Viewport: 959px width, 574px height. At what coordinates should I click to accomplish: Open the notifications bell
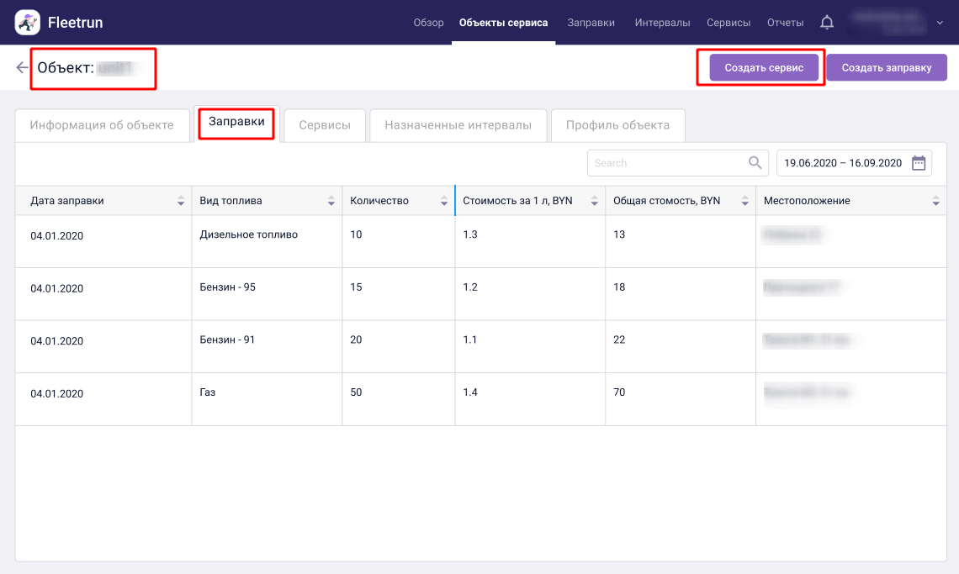827,23
